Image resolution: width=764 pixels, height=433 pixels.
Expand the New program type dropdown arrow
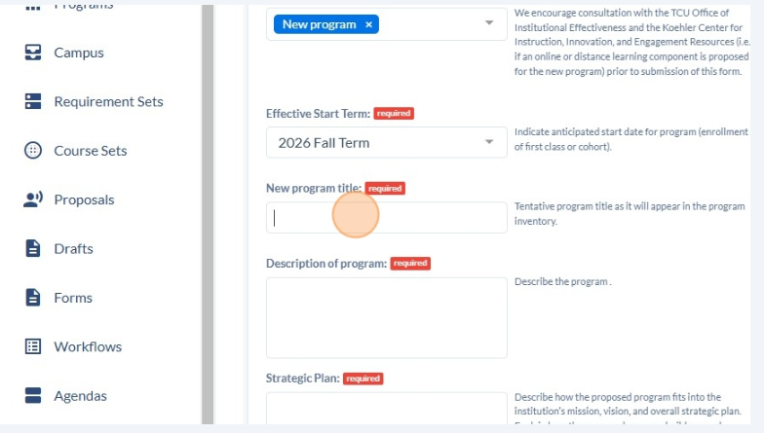click(489, 23)
